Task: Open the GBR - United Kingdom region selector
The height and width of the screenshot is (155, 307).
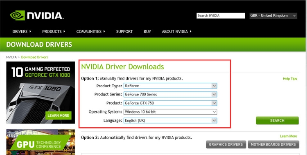Action: click(273, 15)
